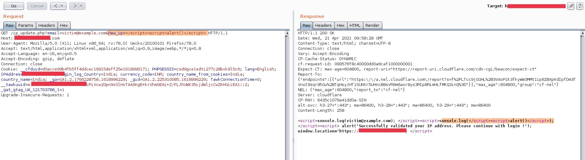Click the Date response header line

[340, 38]
